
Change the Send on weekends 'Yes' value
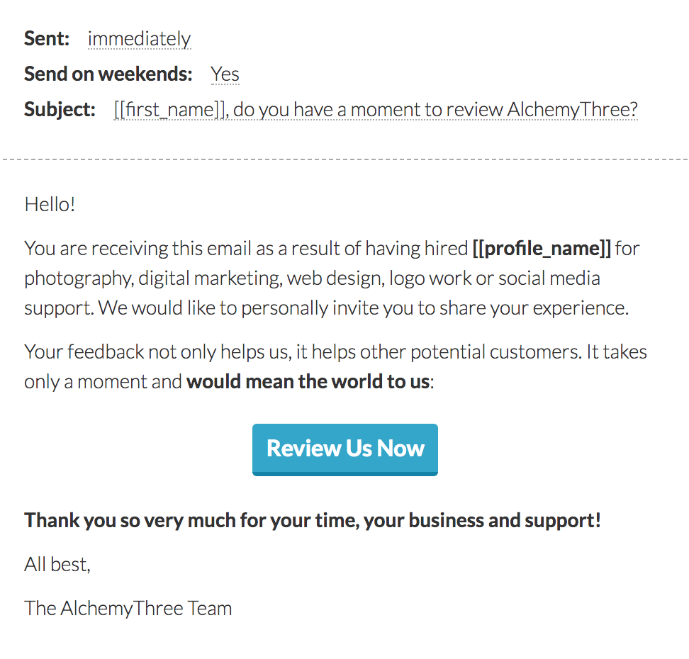225,74
